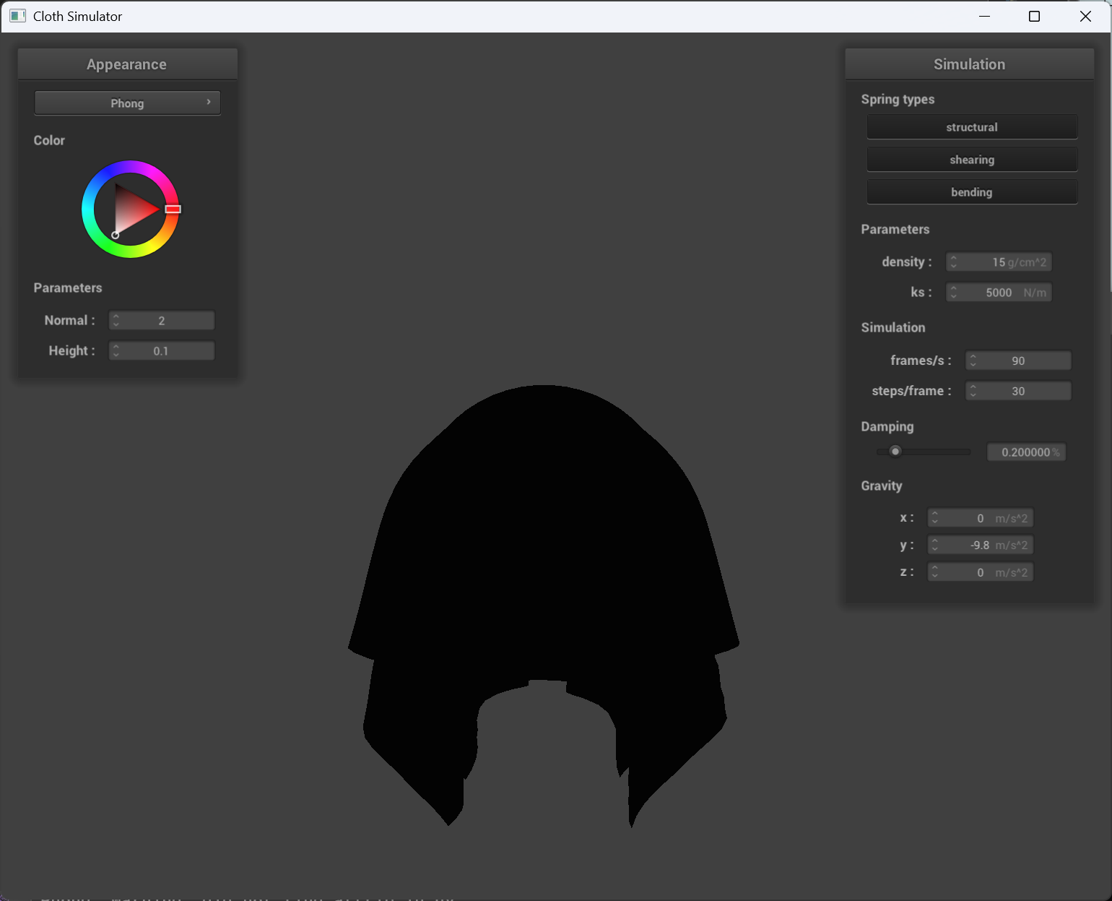Toggle the shearing spring type
This screenshot has height=901, width=1112.
click(x=972, y=160)
